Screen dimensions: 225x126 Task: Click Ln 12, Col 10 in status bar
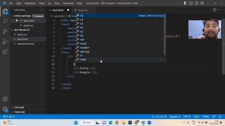tap(159, 117)
